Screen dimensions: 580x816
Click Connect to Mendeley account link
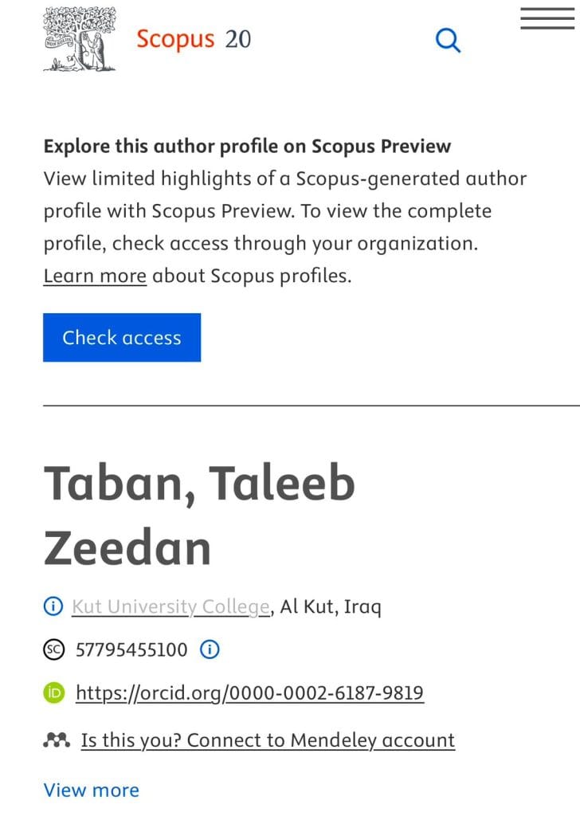pos(268,740)
